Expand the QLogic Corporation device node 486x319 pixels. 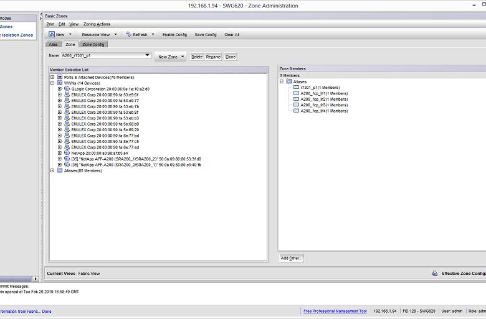(x=60, y=89)
